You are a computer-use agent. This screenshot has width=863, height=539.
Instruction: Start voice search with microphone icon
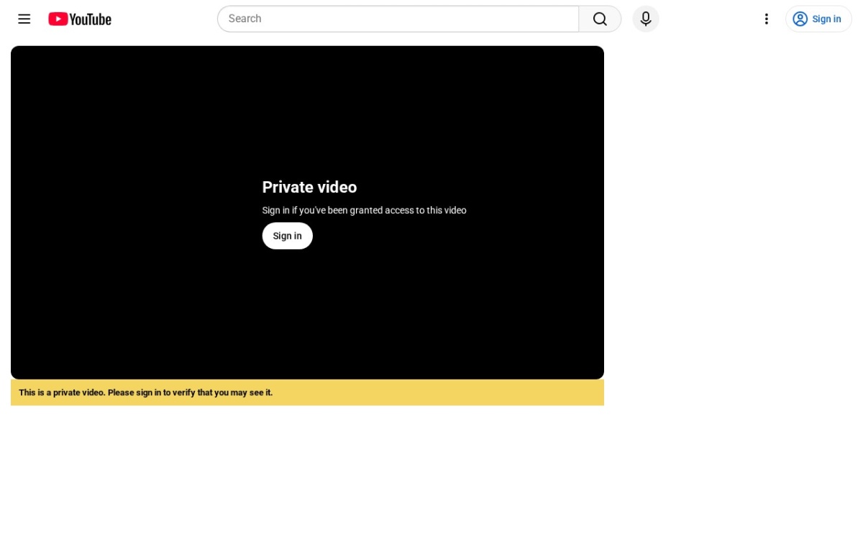click(646, 19)
